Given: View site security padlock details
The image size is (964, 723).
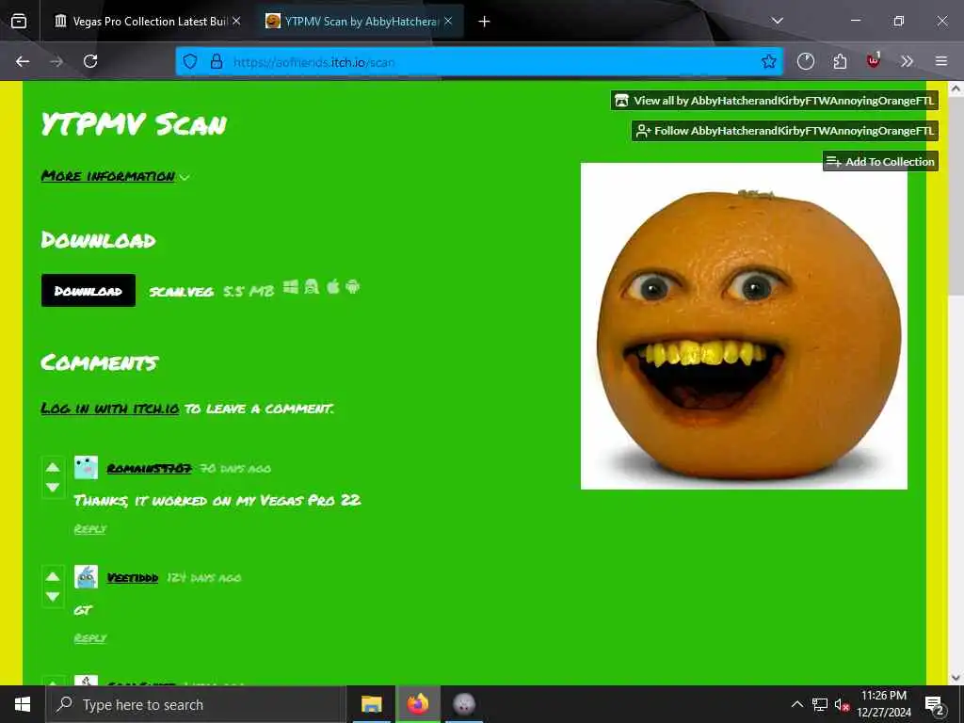Looking at the screenshot, I should tap(217, 61).
